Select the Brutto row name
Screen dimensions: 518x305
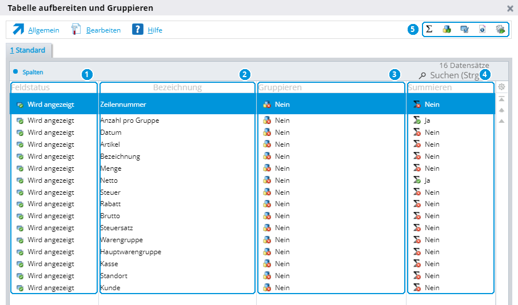(x=110, y=216)
